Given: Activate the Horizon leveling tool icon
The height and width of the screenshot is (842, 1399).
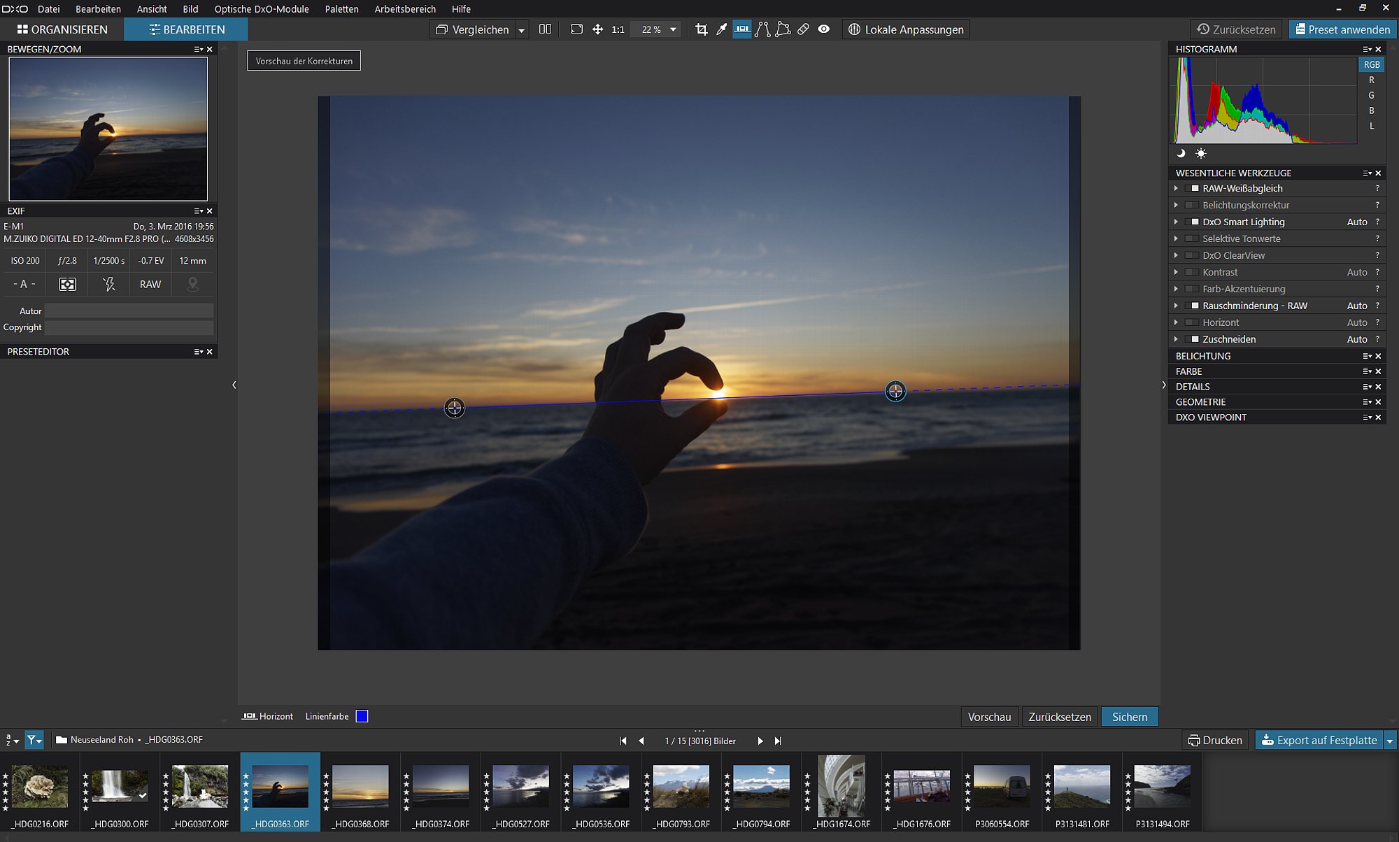Looking at the screenshot, I should click(x=742, y=29).
